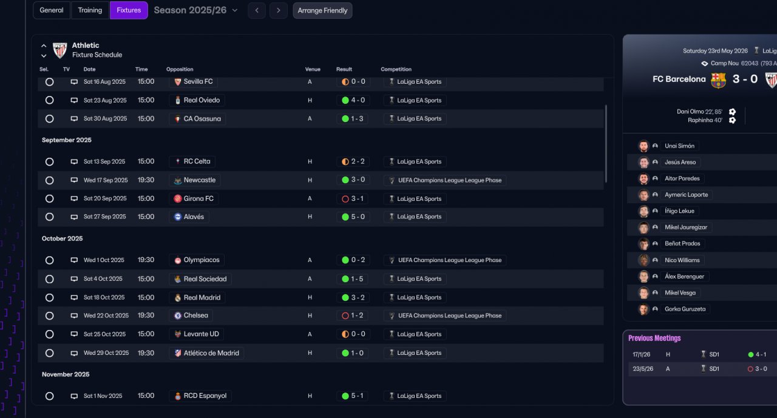
Task: Click the FC Barcelona crest in match panel
Action: pos(719,80)
